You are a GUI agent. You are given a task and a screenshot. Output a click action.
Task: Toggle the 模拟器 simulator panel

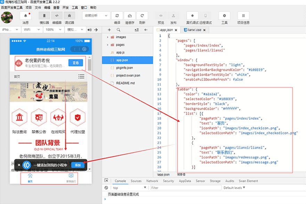tap(44, 16)
